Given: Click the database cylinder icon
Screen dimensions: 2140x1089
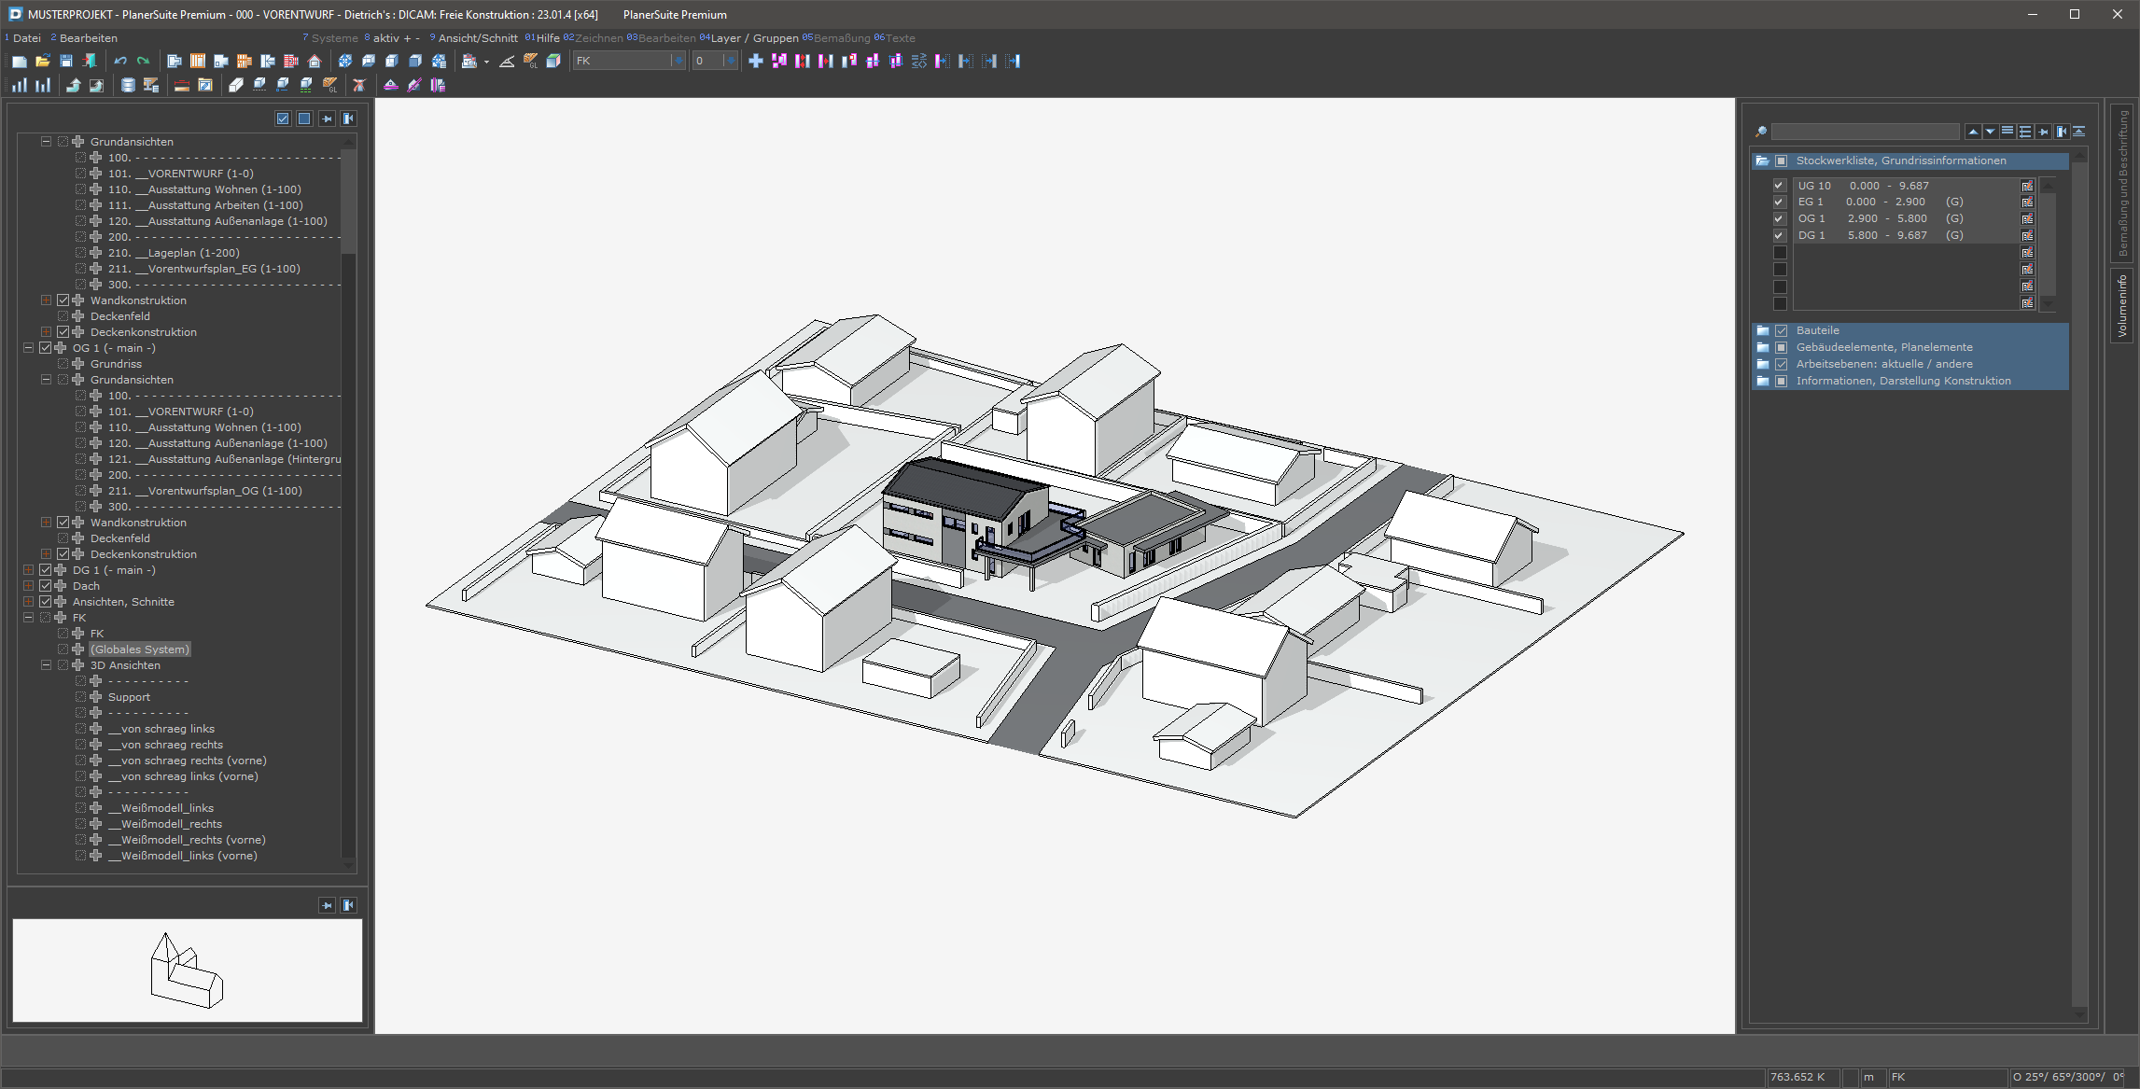Looking at the screenshot, I should [x=128, y=86].
